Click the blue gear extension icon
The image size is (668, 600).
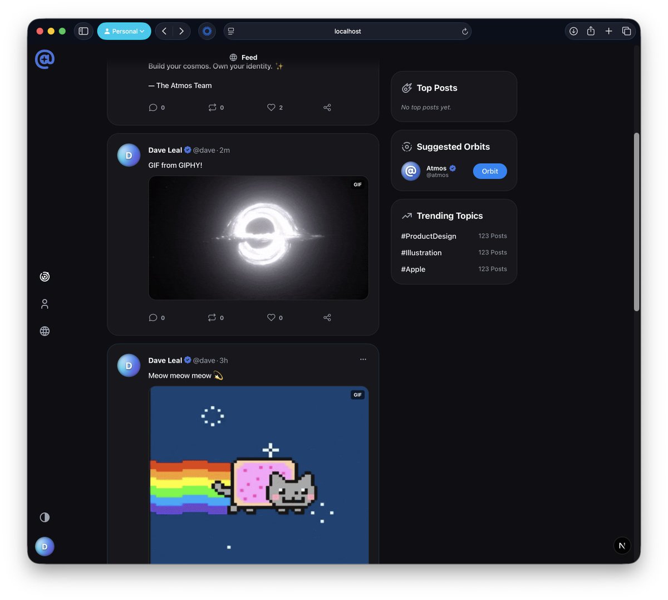click(207, 31)
